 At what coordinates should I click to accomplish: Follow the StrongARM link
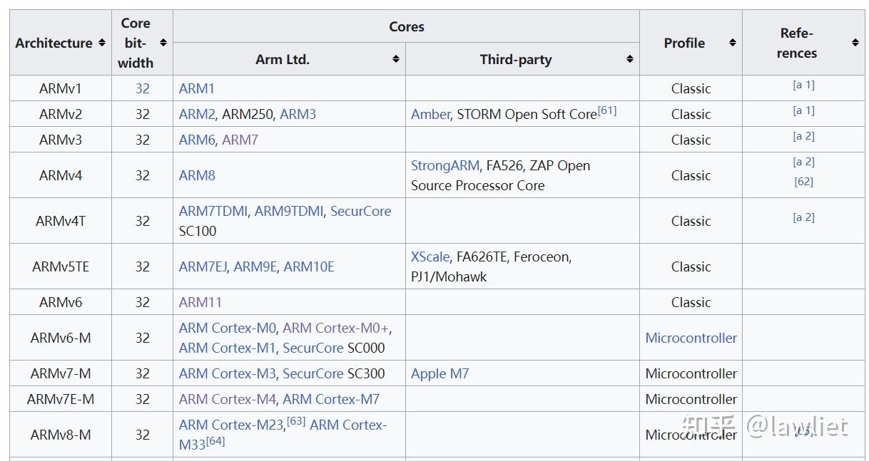tap(444, 165)
